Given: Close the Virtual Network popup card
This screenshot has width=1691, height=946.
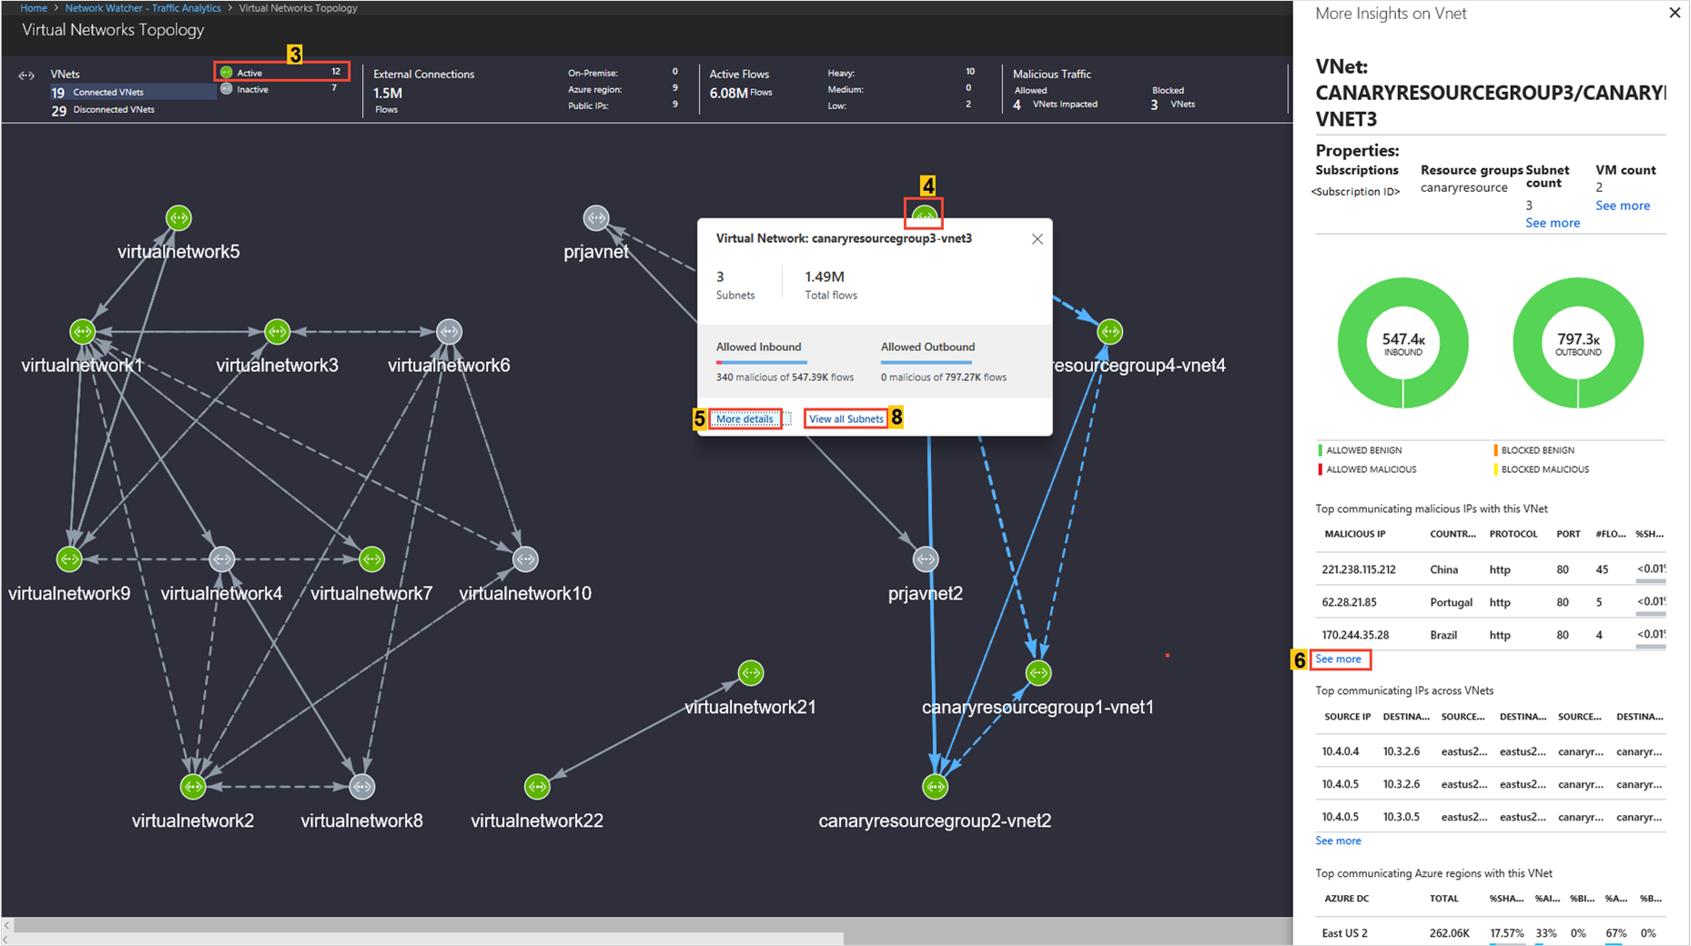Looking at the screenshot, I should click(1037, 239).
